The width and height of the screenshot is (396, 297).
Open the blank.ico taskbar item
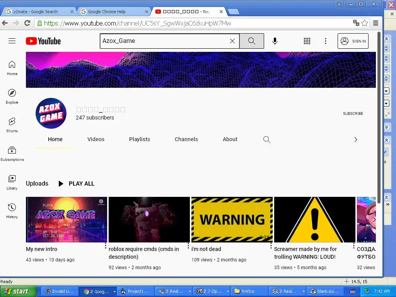[x=325, y=292]
